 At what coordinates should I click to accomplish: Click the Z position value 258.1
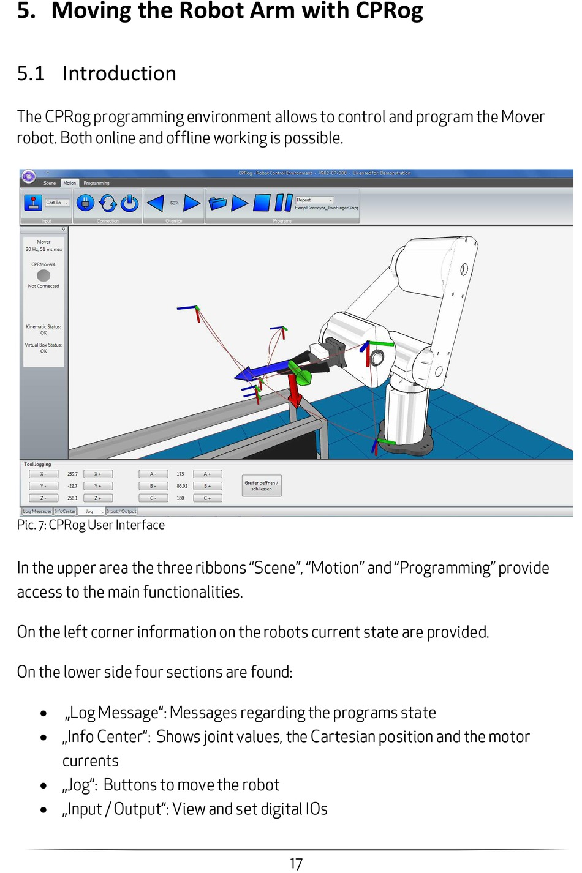[72, 498]
